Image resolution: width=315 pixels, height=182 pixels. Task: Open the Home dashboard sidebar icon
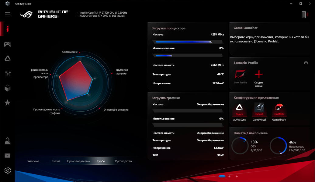coord(8,29)
